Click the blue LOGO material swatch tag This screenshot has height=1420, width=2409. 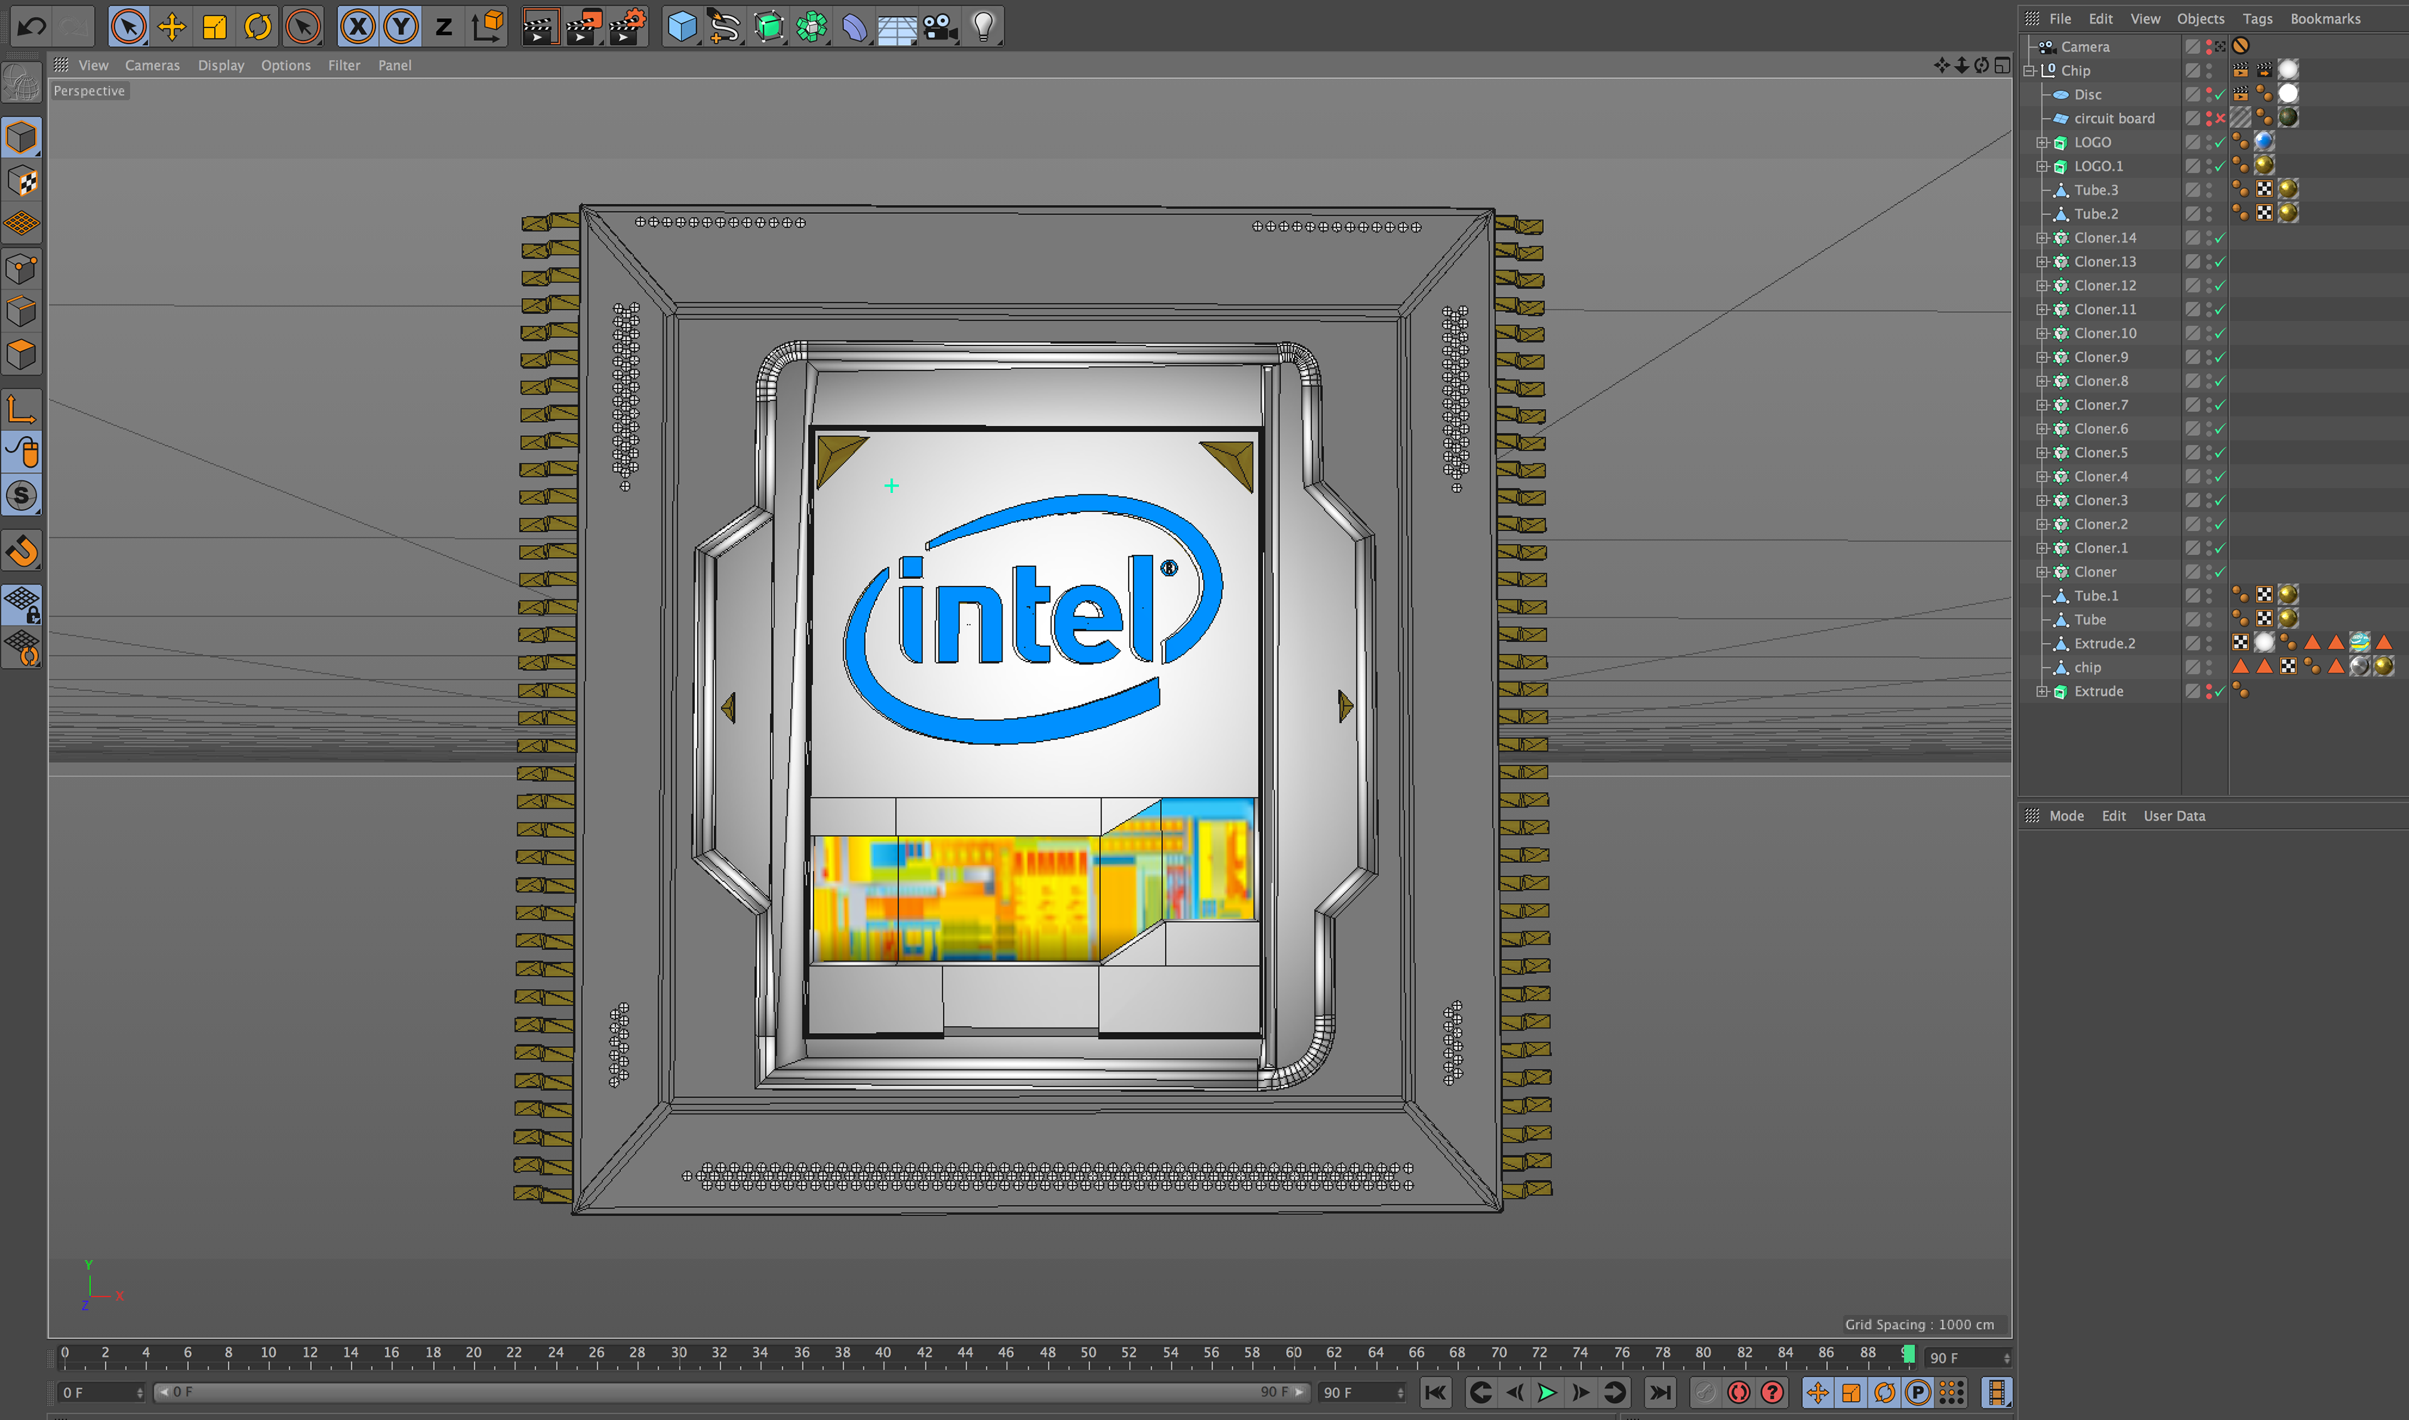[x=2263, y=142]
